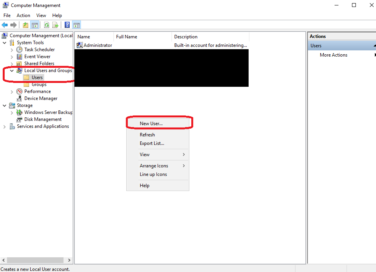Expand the Services and Applications node
Screen dimensions: 376x272
5,127
